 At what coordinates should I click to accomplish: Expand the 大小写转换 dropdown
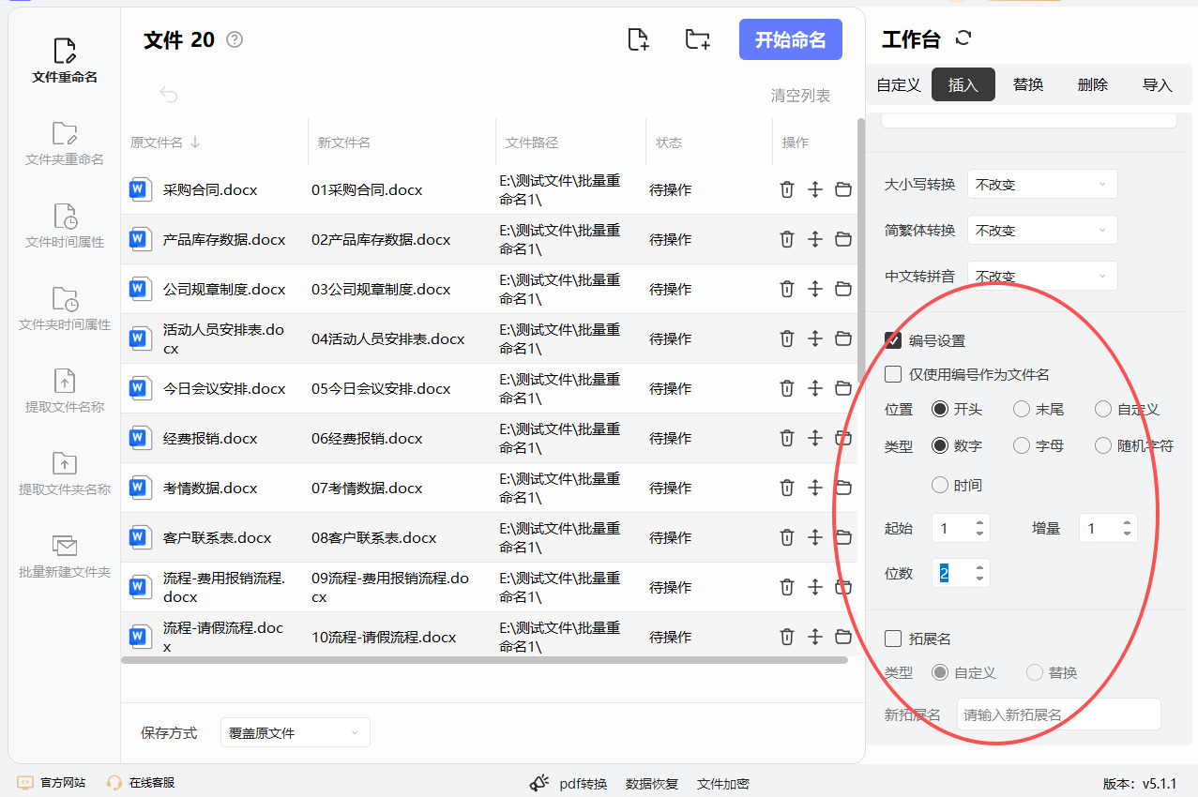click(1041, 185)
